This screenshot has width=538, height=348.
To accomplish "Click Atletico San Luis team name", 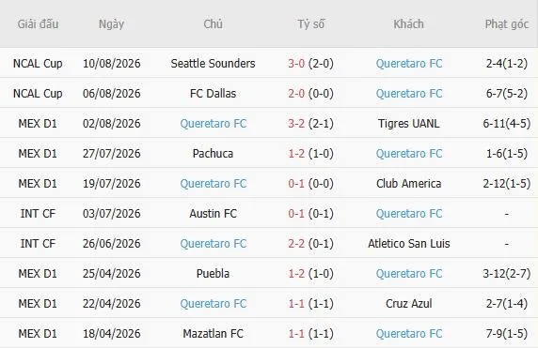I will point(408,244).
